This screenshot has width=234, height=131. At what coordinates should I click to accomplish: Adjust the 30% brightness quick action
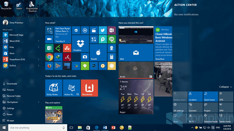point(226,97)
